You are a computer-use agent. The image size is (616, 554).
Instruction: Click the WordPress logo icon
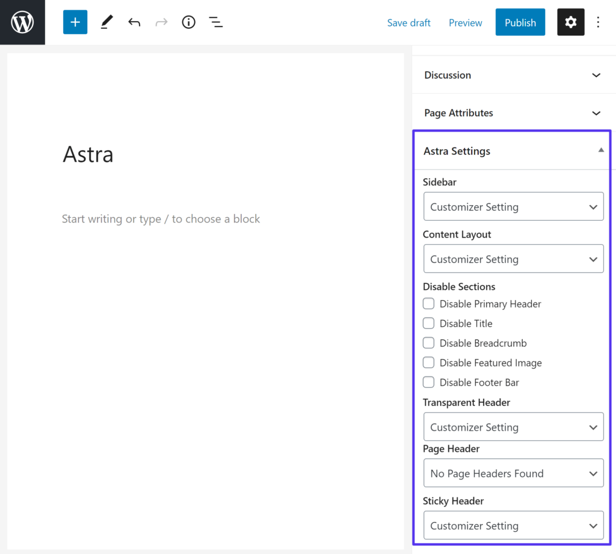(x=22, y=22)
